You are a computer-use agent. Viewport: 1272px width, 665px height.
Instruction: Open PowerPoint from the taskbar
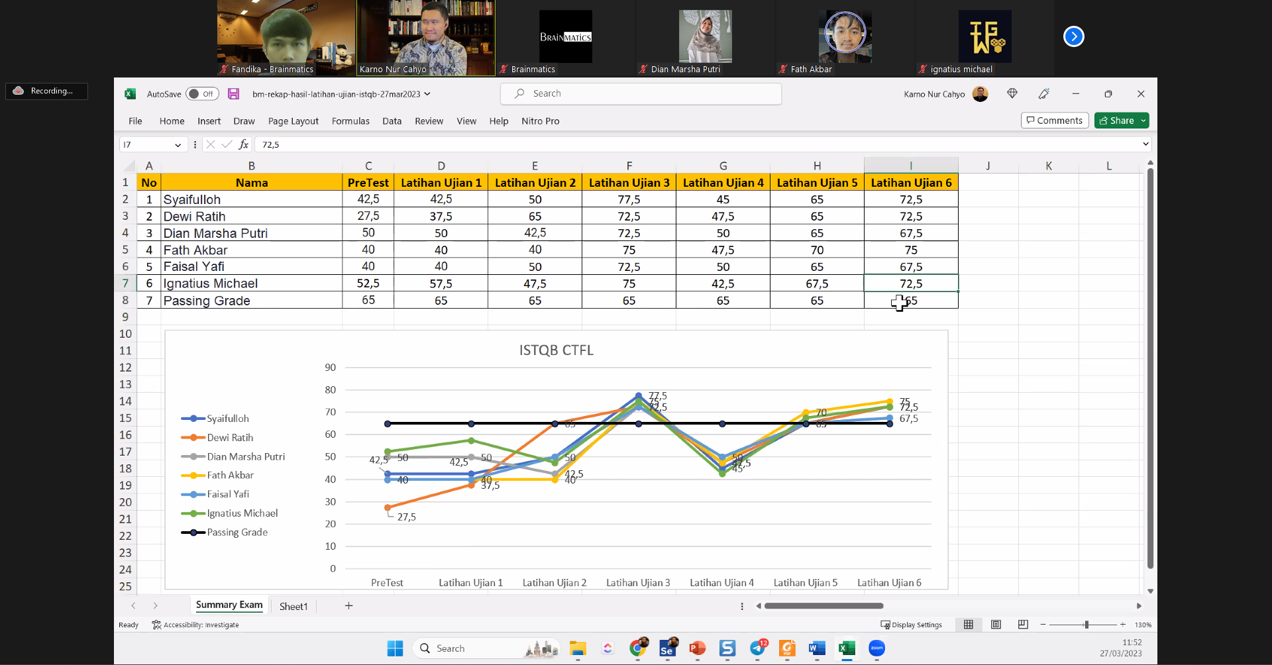point(697,648)
